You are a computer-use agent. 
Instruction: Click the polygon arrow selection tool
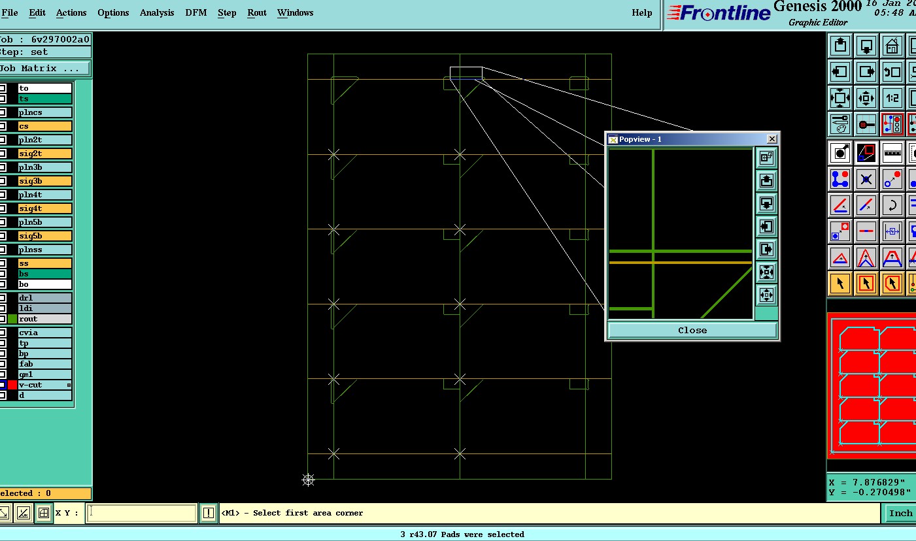click(x=892, y=284)
